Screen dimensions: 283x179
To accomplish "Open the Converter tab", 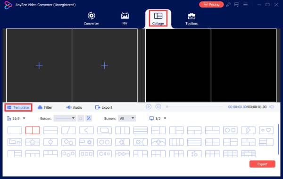I will point(92,18).
